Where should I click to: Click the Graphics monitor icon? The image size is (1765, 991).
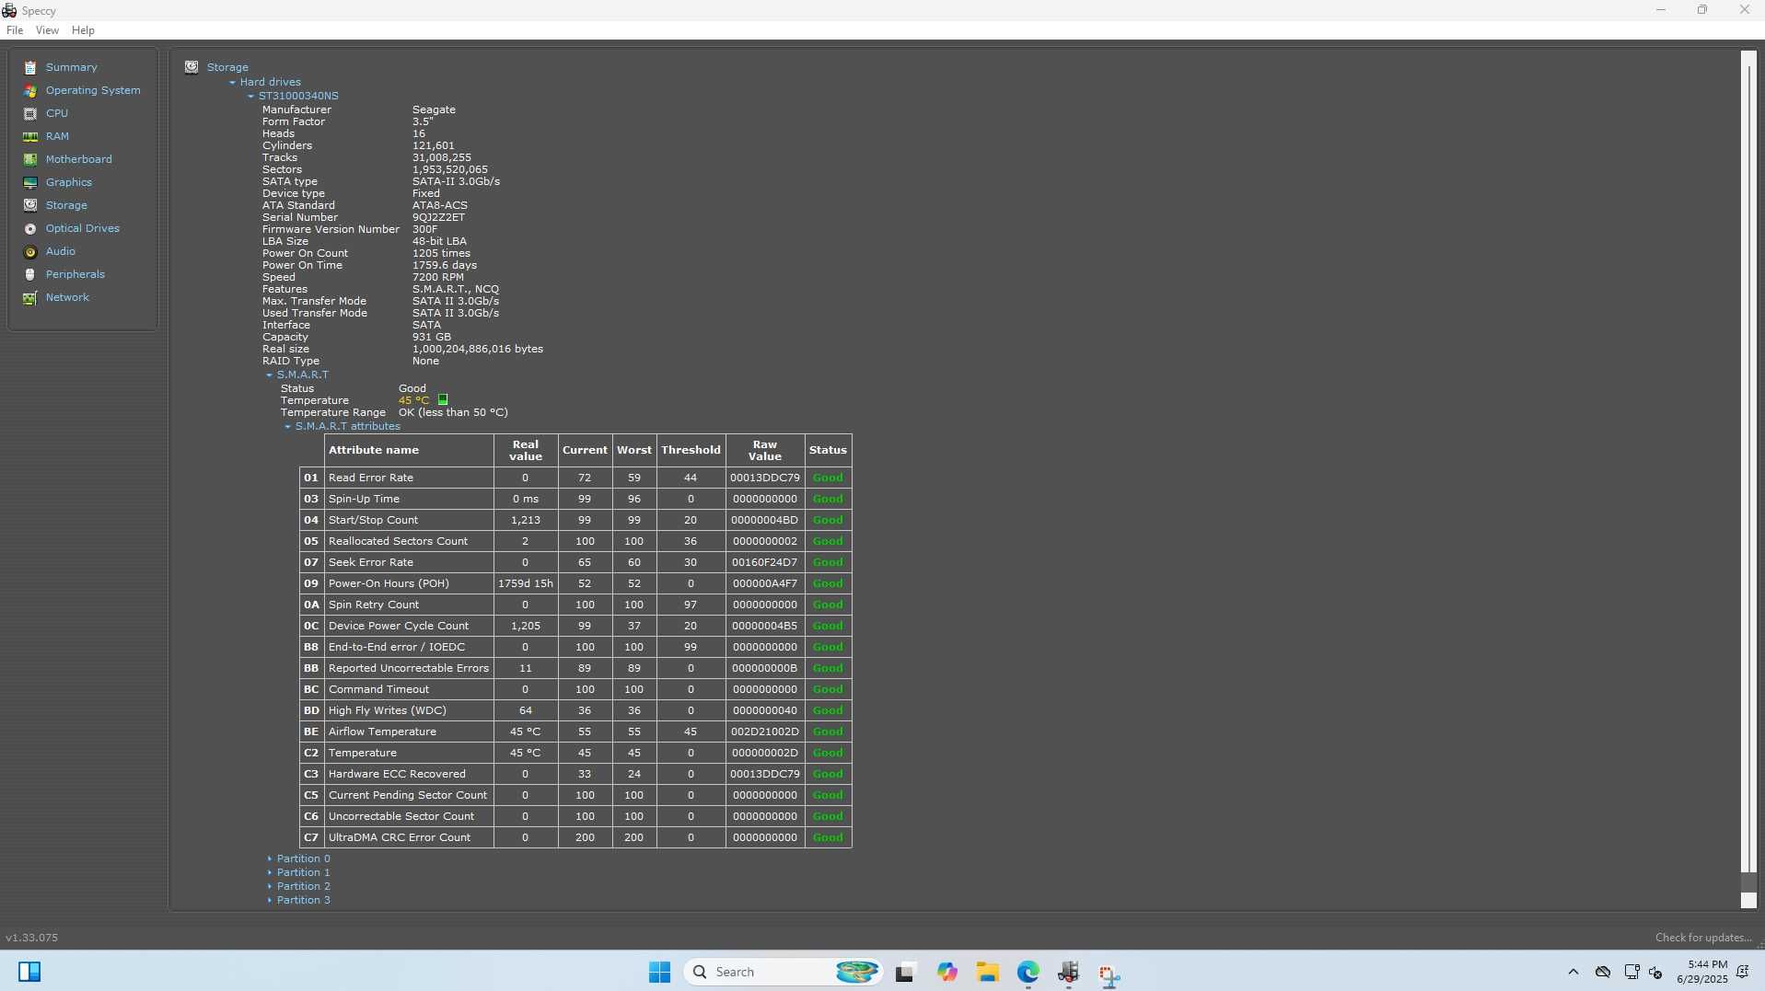[30, 183]
